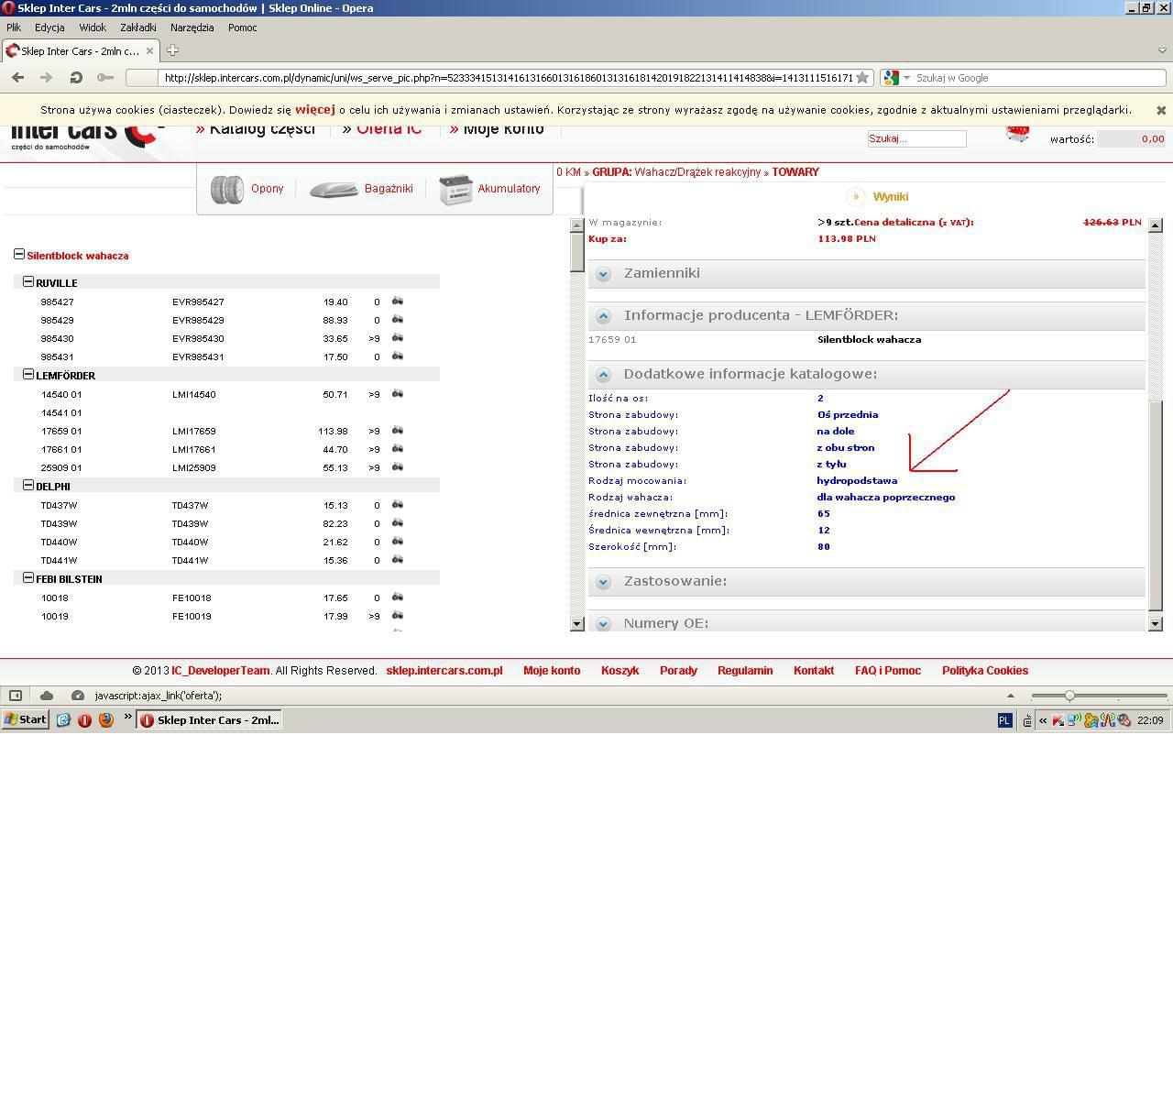Image resolution: width=1173 pixels, height=1097 pixels.
Task: Open the Bagażniki roof box category
Action: point(361,189)
